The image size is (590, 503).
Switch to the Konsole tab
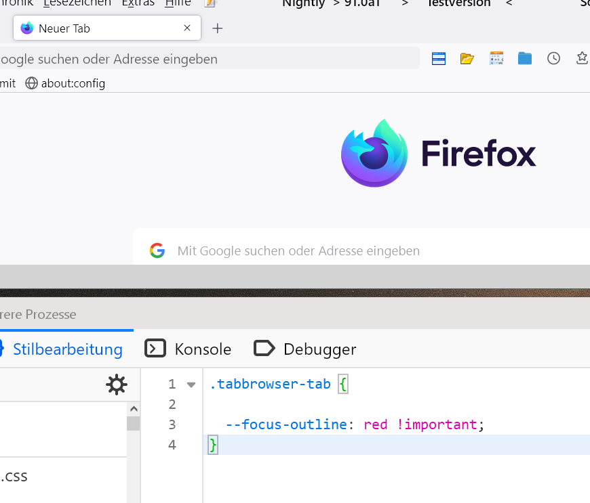pos(188,349)
